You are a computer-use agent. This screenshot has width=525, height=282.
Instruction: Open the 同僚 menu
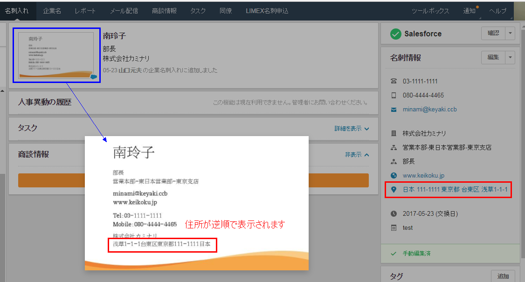pos(226,11)
